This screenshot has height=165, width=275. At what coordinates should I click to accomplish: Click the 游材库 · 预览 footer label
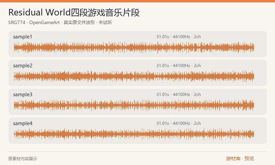240,158
